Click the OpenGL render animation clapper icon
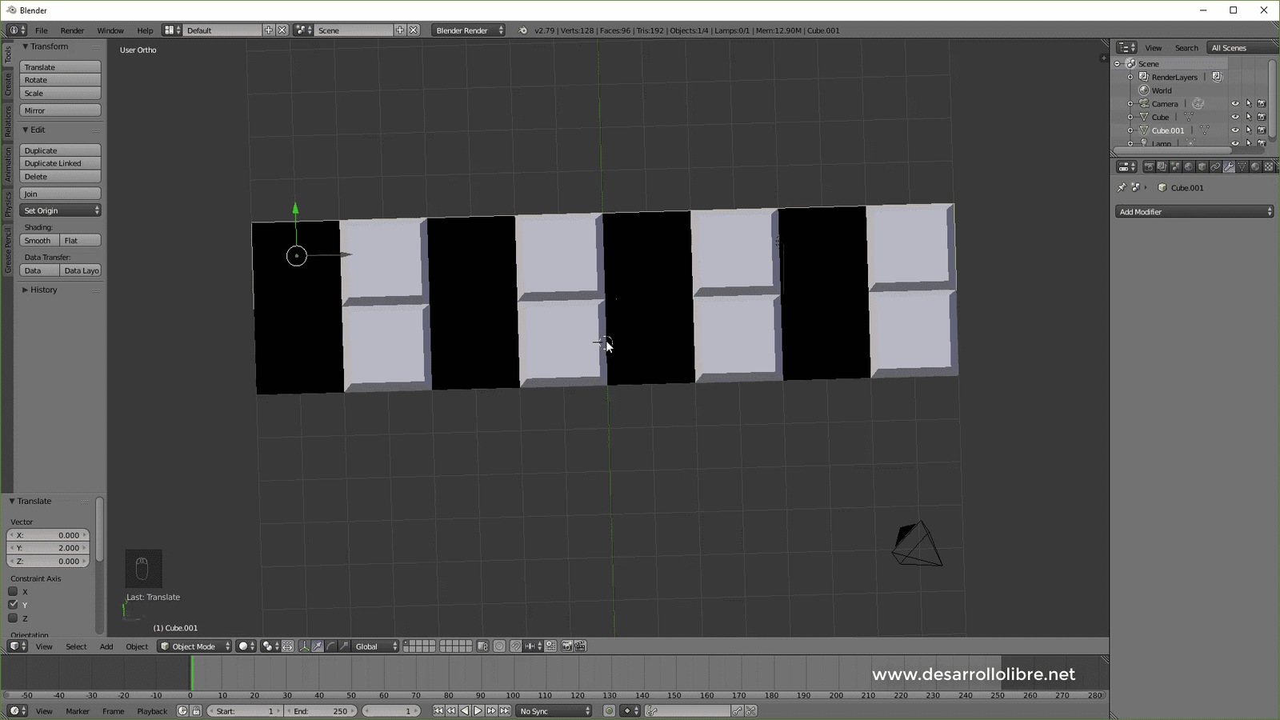Screen dimensions: 1280x720 tap(580, 646)
